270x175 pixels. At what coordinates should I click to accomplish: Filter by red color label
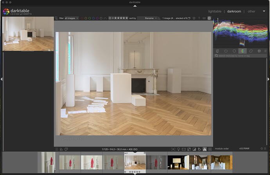(82, 18)
